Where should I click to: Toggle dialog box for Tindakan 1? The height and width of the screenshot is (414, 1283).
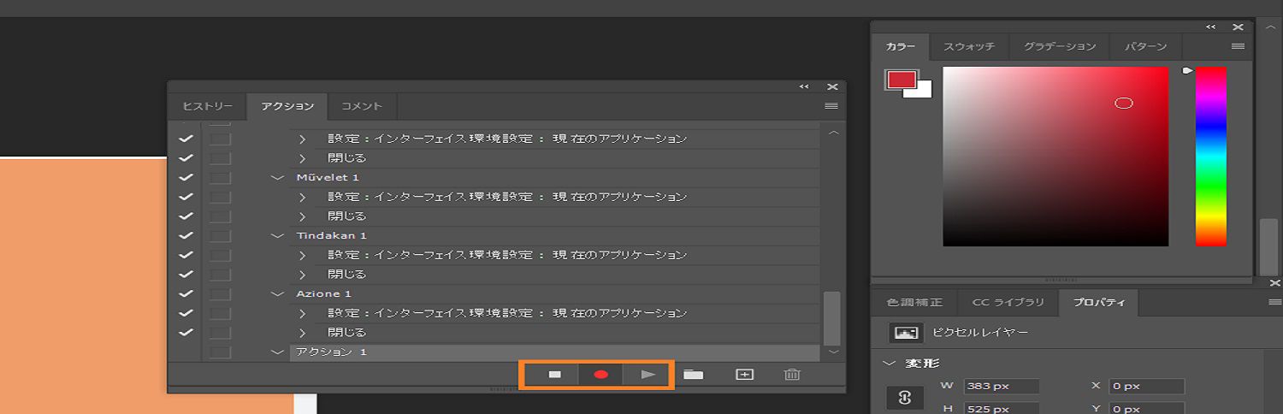click(x=221, y=235)
